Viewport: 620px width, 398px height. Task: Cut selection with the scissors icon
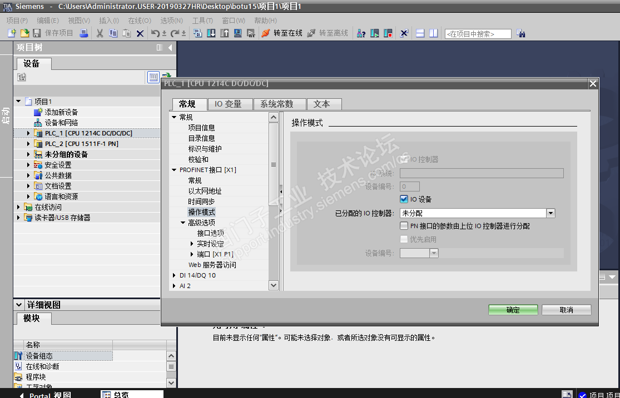[x=100, y=33]
